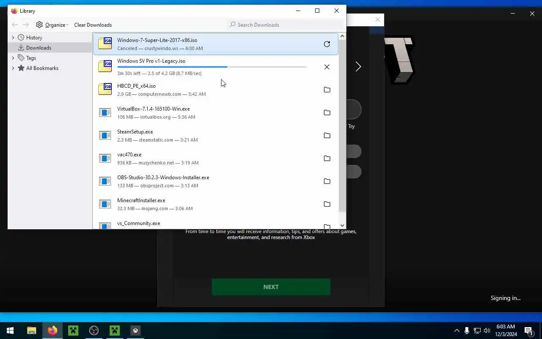542x339 pixels.
Task: Open the first Minecraft taskbar icon
Action: point(73,331)
